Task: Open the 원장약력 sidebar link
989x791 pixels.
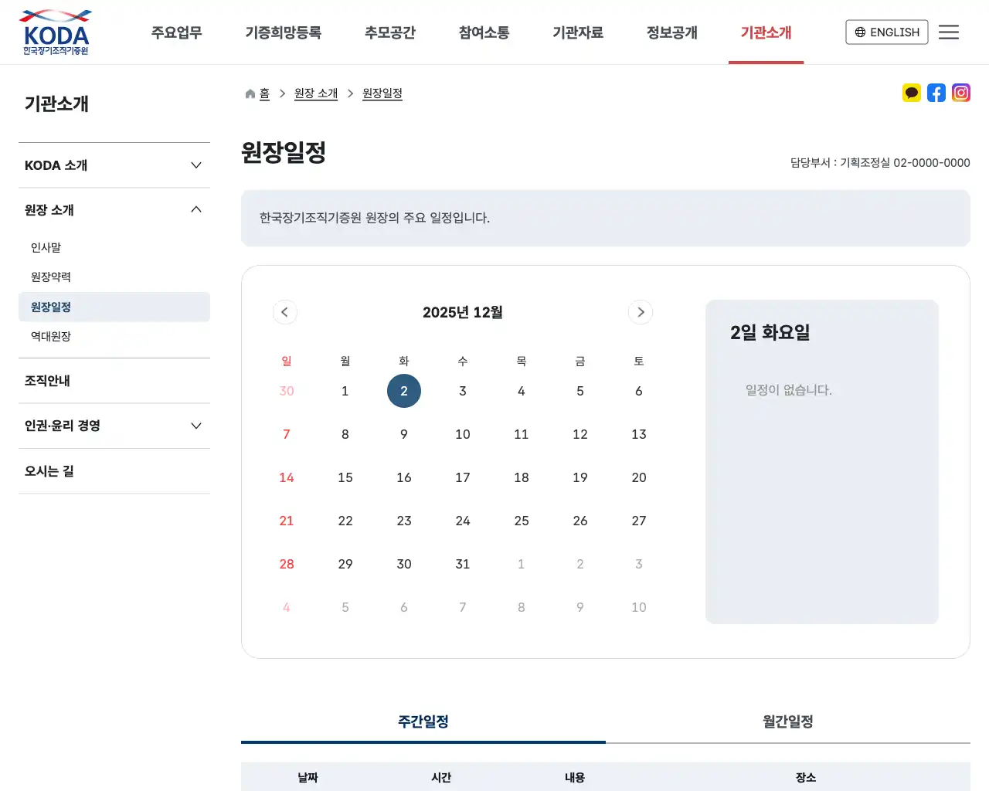Action: click(x=51, y=277)
